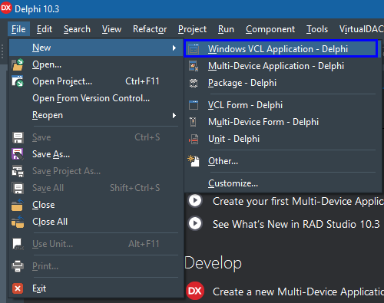Screen dimensions: 384x303
Task: Click the Close folder icon
Action: click(18, 205)
